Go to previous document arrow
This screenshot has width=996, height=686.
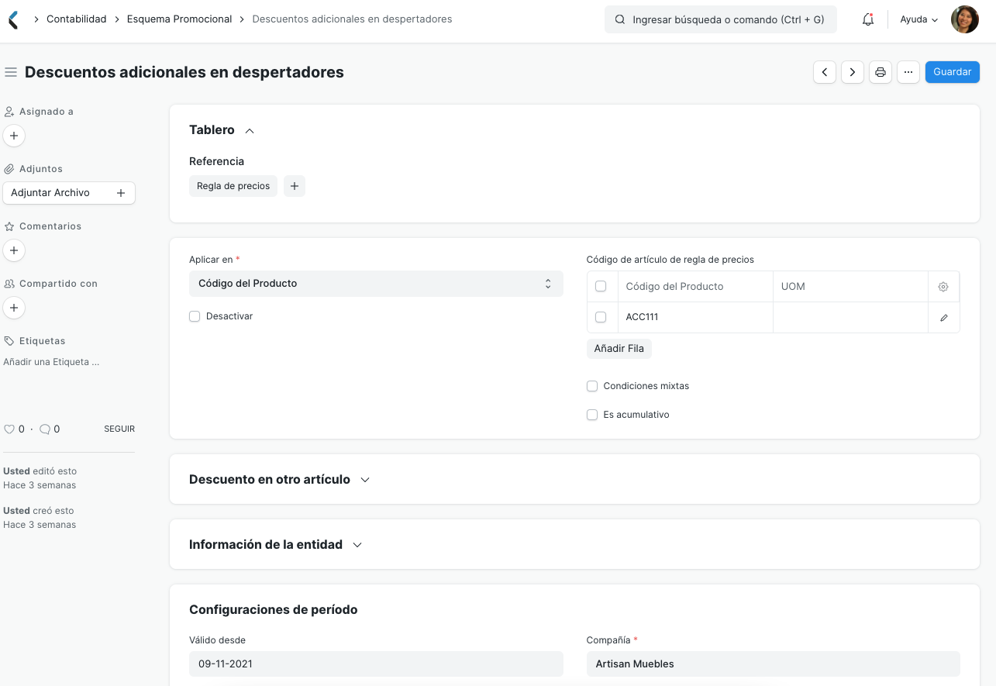click(x=825, y=72)
